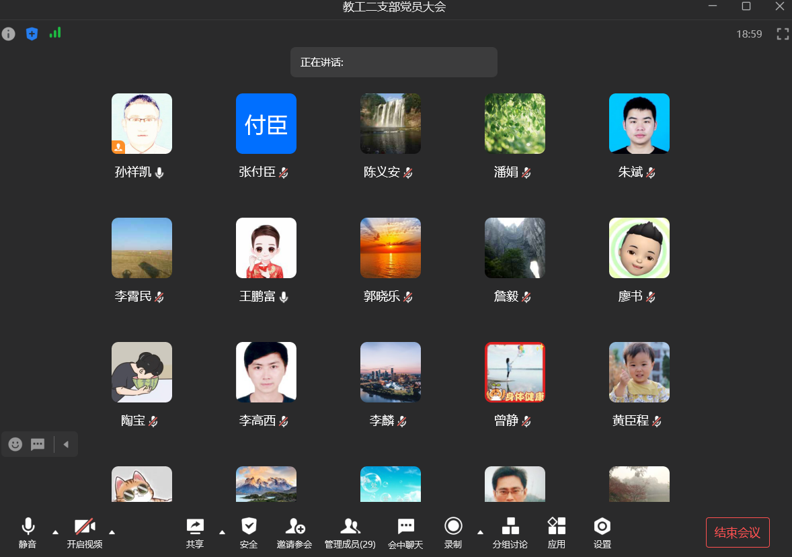Toggle 录制 recording

tap(453, 532)
